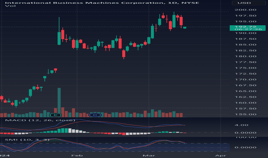Click the Apr label on time axis
Viewport: 268px width, 158px height.
coord(221,156)
